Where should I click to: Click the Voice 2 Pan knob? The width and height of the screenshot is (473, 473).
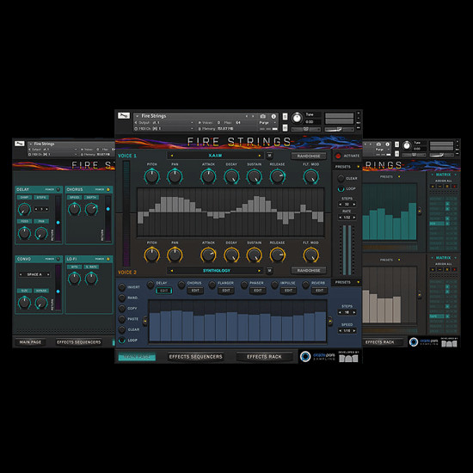175,255
